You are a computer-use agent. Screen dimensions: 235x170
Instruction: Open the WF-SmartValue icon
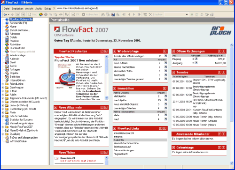click(x=7, y=141)
